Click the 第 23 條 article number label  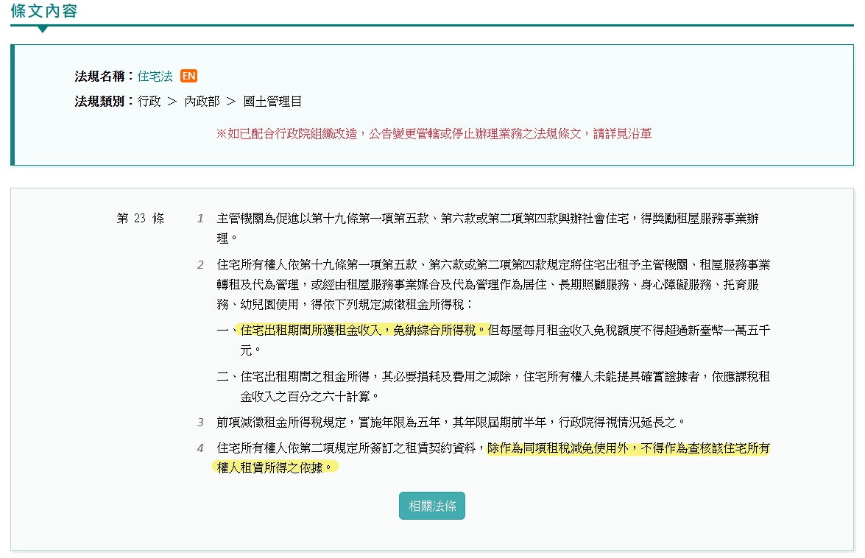[140, 218]
